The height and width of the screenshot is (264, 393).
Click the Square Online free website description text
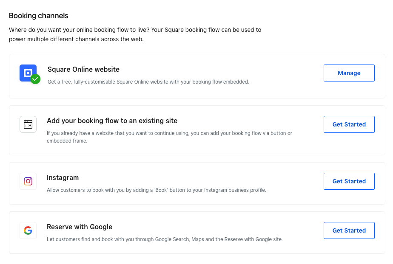click(148, 81)
